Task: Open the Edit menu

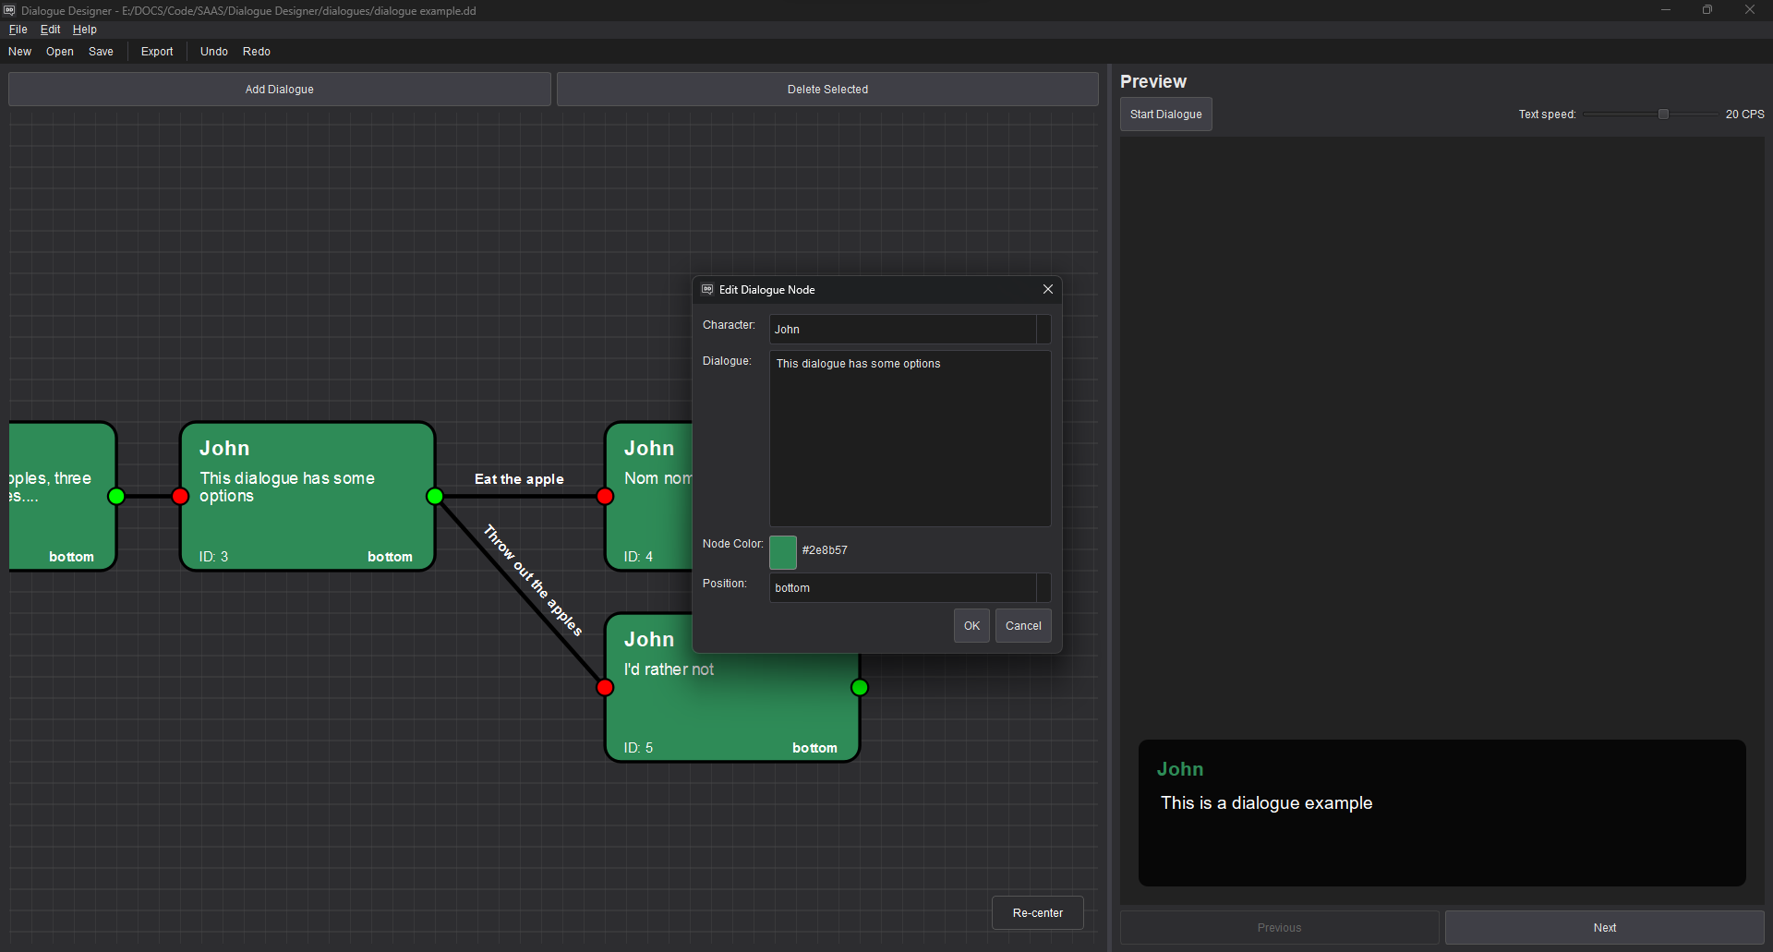Action: tap(50, 29)
